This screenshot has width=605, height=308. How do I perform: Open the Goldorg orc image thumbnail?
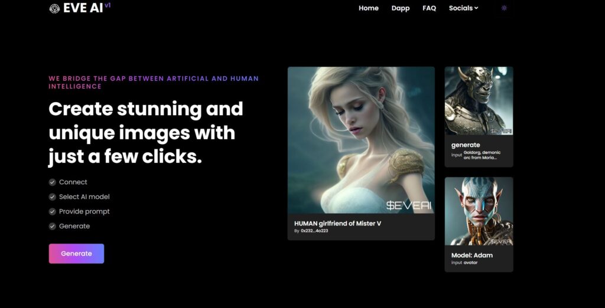(479, 100)
